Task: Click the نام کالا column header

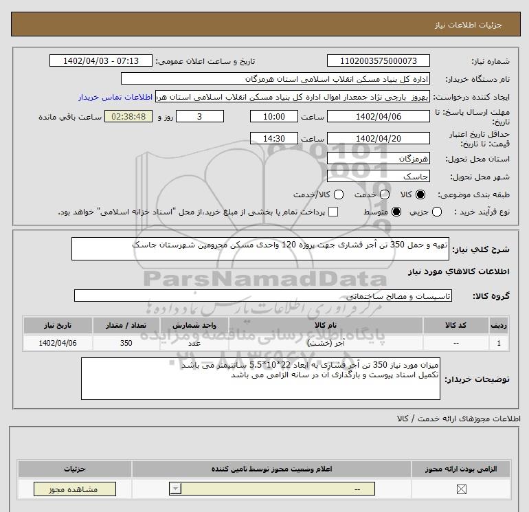Action: (x=326, y=325)
